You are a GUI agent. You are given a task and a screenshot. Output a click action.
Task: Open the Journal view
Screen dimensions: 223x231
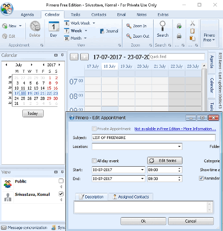point(109,31)
